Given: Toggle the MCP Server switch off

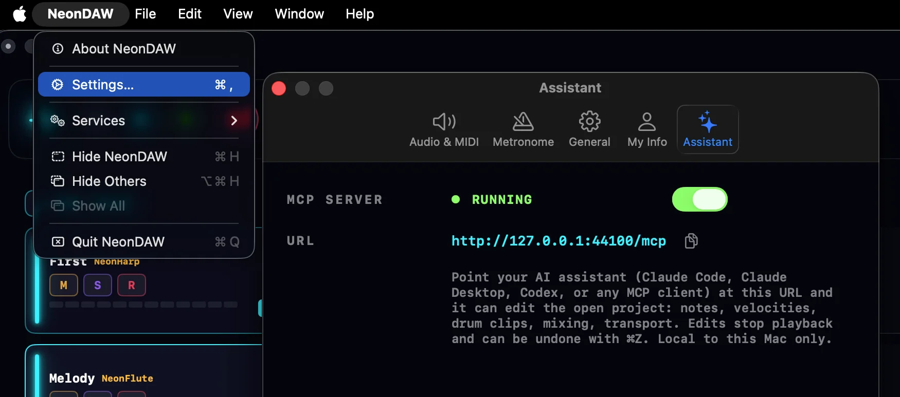Looking at the screenshot, I should pyautogui.click(x=700, y=199).
